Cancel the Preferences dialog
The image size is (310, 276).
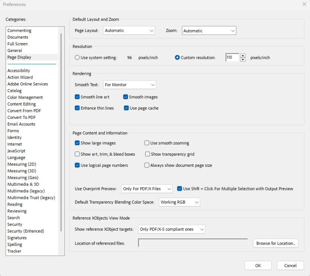click(x=290, y=266)
